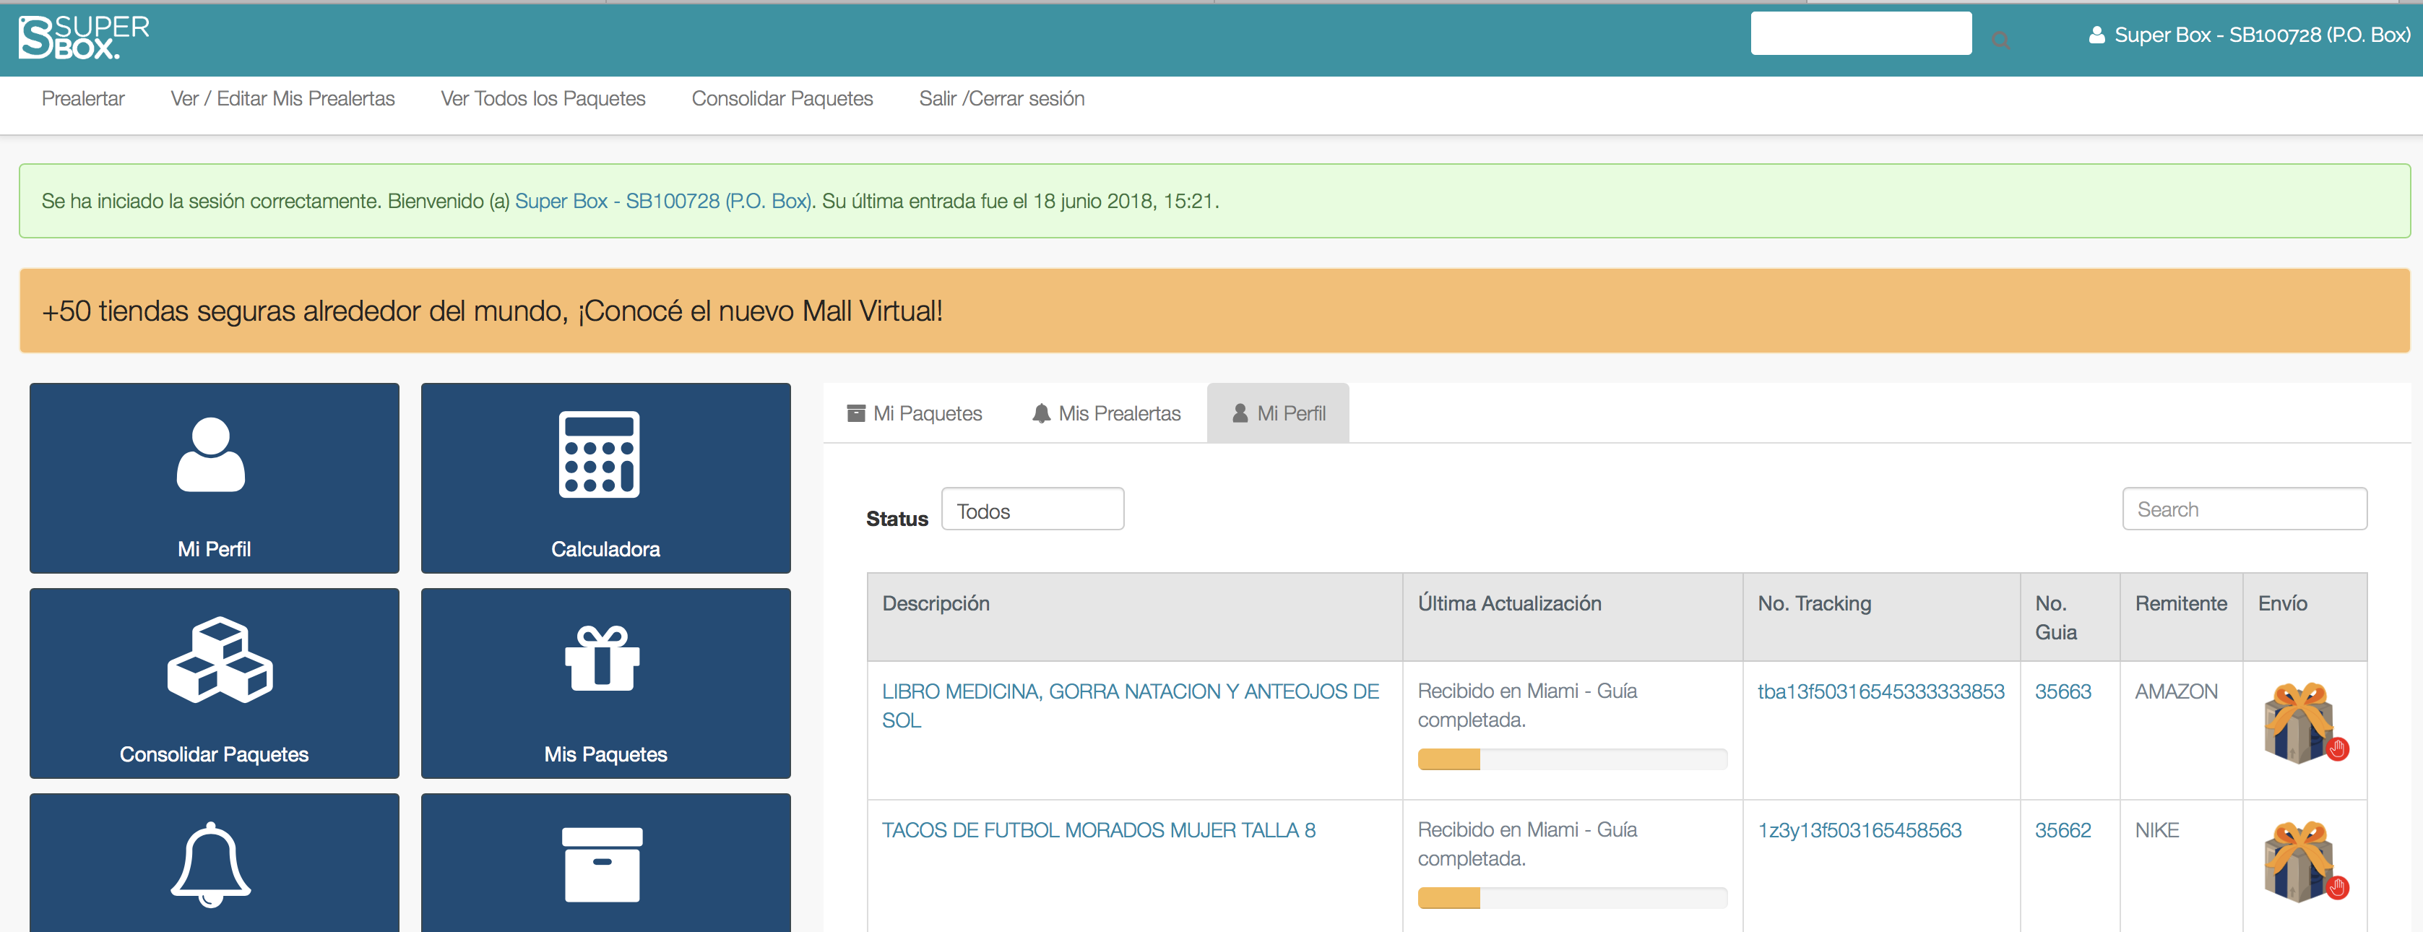Open guide number 35662

click(2063, 830)
